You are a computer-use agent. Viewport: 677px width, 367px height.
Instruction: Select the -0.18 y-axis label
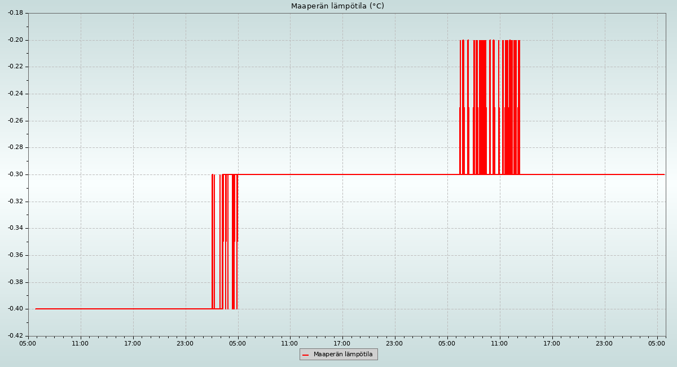(x=16, y=13)
